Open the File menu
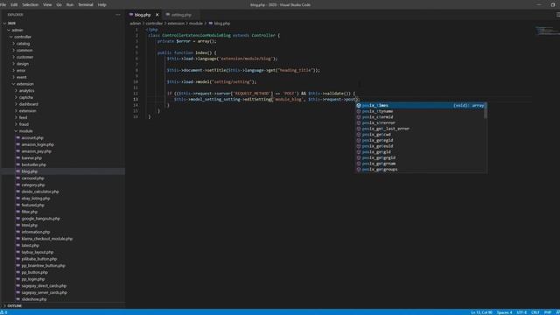 pos(3,4)
